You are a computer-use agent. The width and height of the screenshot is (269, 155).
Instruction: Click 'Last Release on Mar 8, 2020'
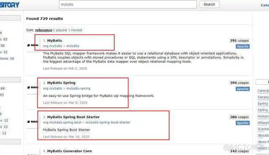click(x=65, y=103)
